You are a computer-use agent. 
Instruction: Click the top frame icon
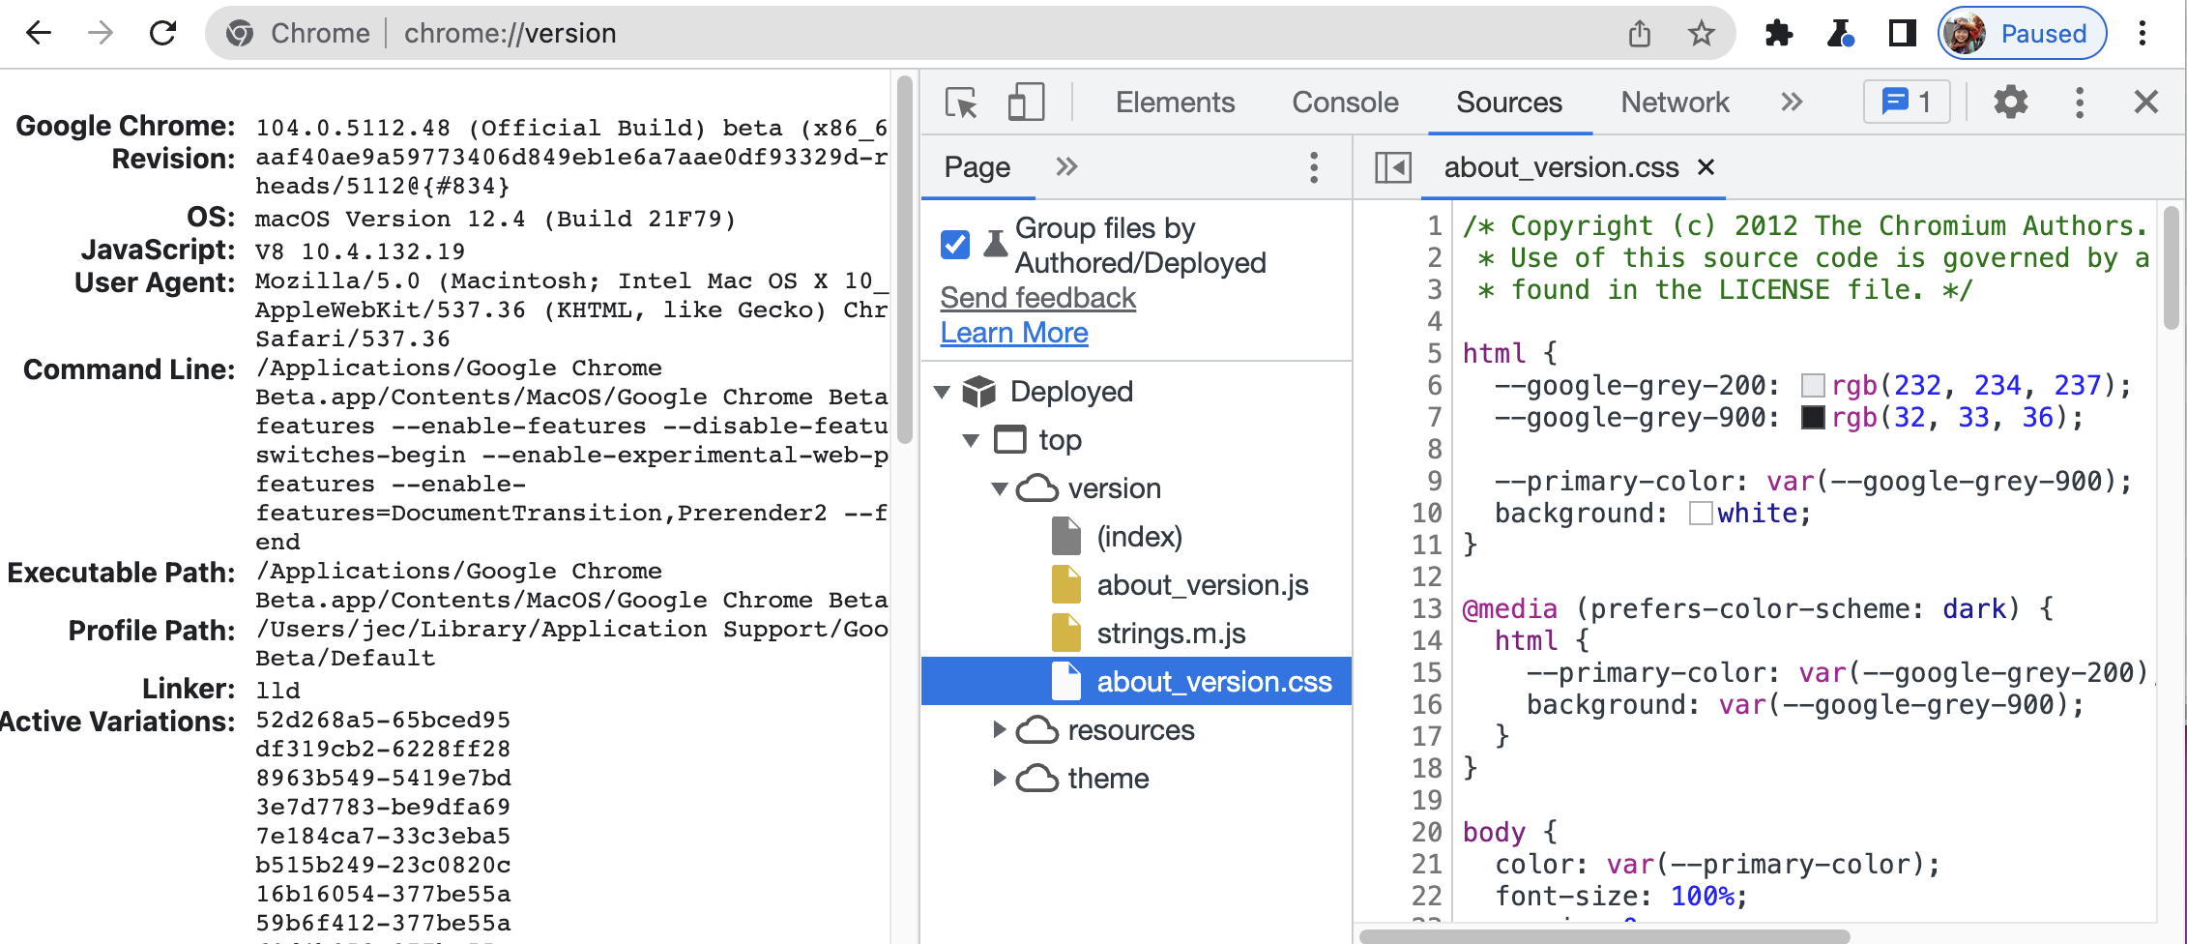pyautogui.click(x=1010, y=440)
